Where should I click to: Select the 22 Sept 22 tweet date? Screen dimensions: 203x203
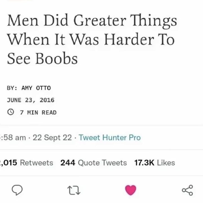[x=52, y=138]
